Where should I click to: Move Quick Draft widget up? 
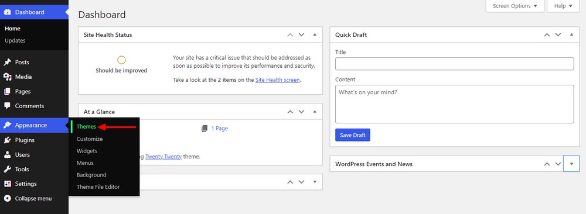547,34
